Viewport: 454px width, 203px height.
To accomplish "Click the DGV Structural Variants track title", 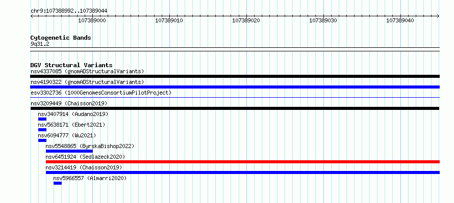I will click(71, 65).
